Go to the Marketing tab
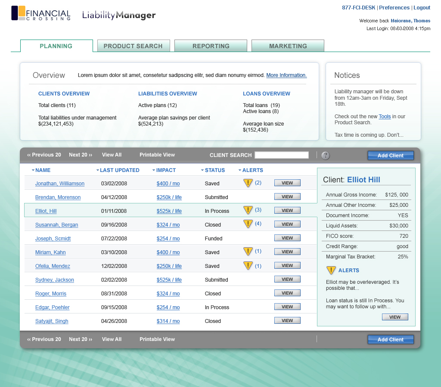 tap(288, 46)
